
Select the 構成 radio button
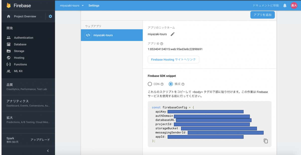tap(171, 84)
